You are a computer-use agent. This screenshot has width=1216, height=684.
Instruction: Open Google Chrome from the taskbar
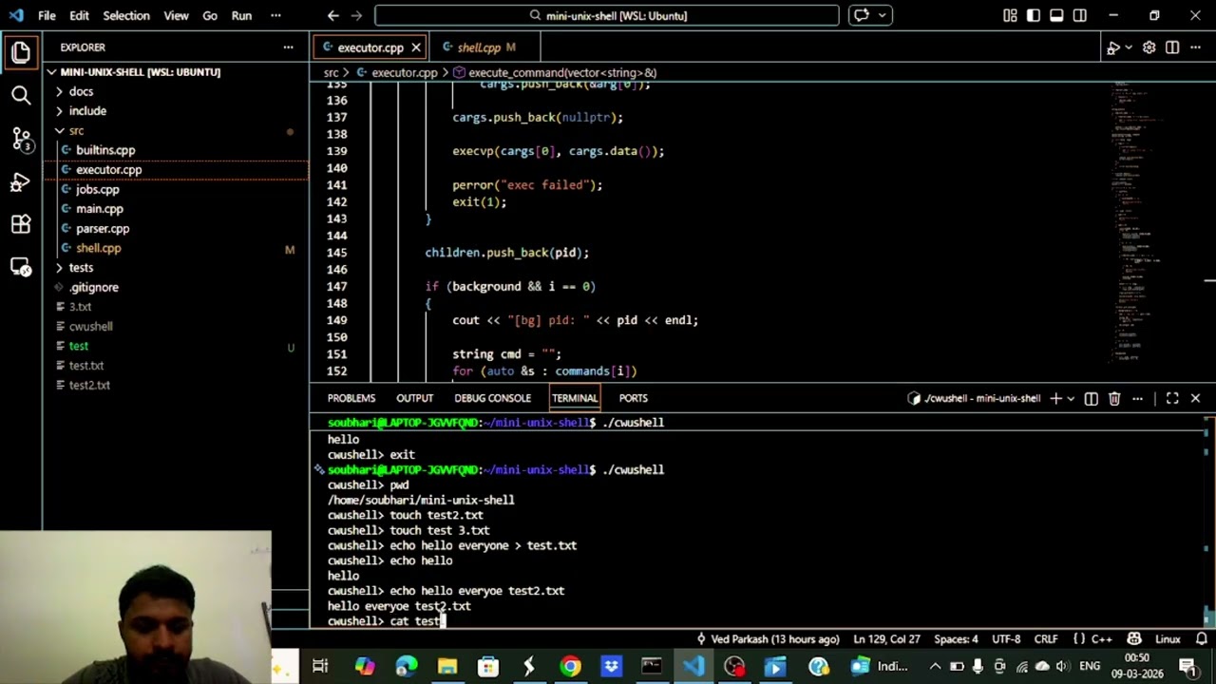coord(570,667)
